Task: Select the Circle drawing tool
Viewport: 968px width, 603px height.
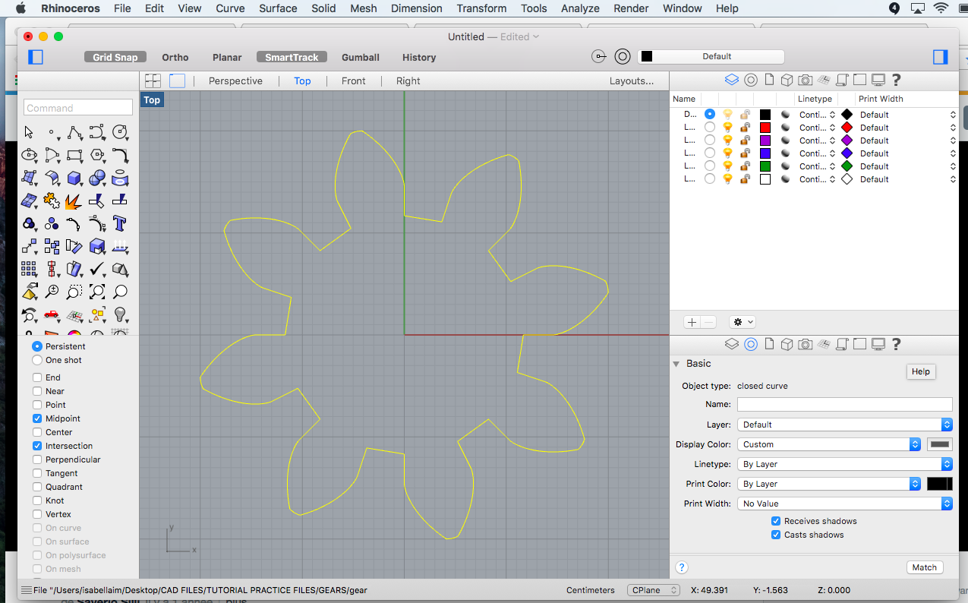Action: 119,132
